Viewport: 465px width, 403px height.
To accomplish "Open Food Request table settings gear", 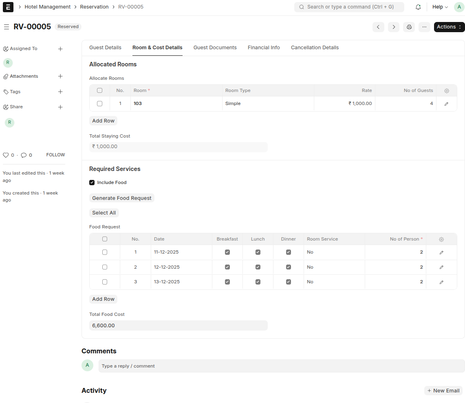I will (441, 239).
